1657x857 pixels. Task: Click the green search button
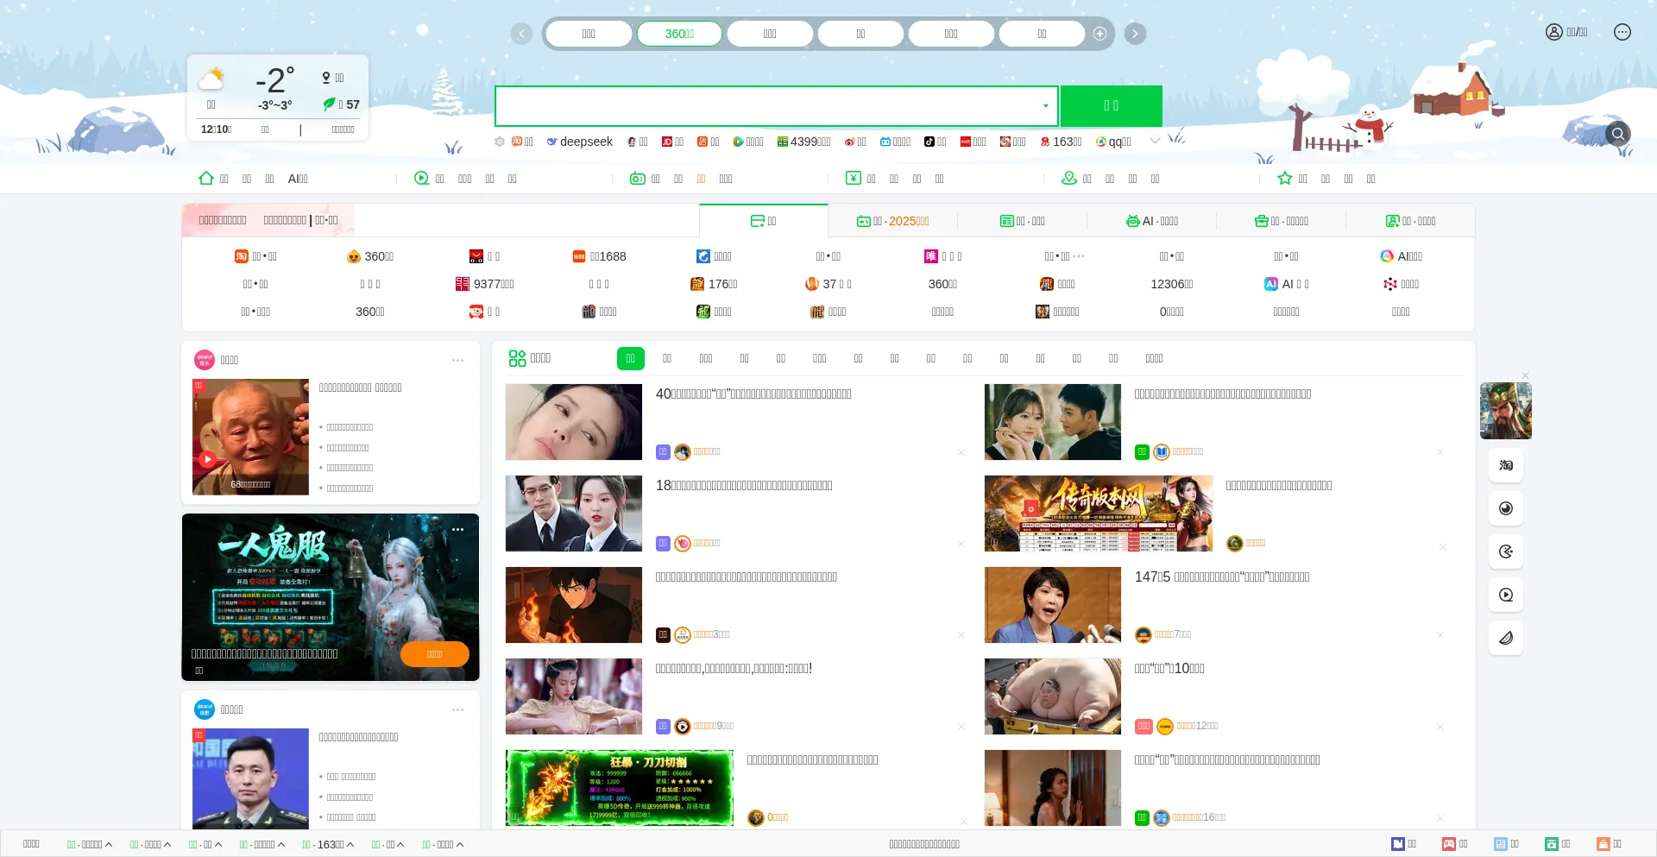point(1111,106)
